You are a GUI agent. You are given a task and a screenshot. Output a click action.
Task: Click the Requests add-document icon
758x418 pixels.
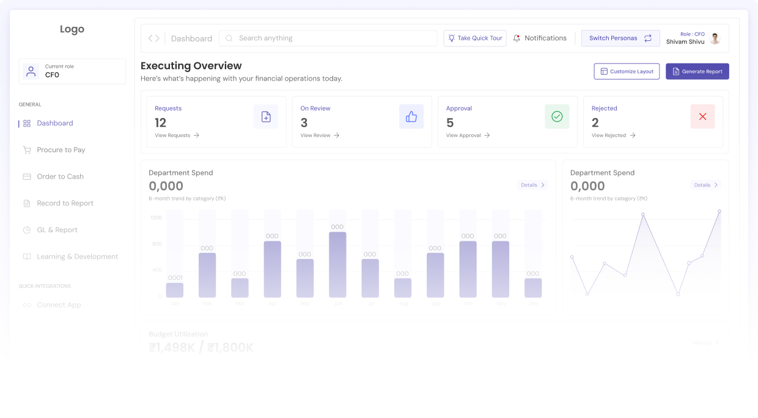tap(266, 117)
